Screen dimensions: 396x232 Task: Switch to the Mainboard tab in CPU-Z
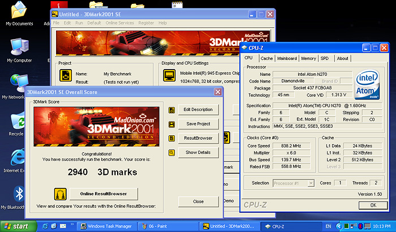coord(287,58)
